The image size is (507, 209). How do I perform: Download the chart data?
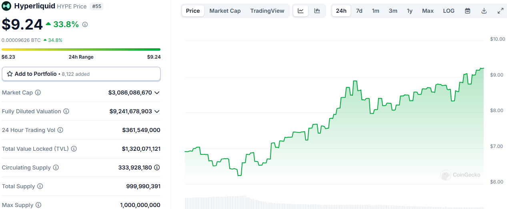[484, 11]
